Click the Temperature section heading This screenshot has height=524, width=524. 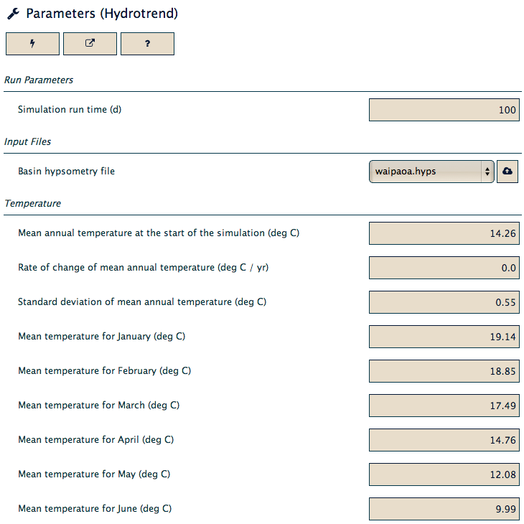coord(33,204)
